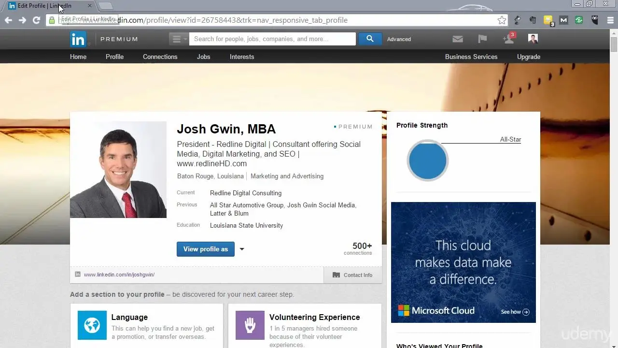Click the Contact Info card icon
The width and height of the screenshot is (618, 348).
pos(336,275)
